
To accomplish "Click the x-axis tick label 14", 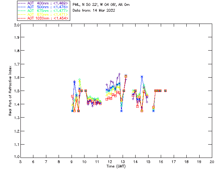I will pyautogui.click(x=136, y=162).
